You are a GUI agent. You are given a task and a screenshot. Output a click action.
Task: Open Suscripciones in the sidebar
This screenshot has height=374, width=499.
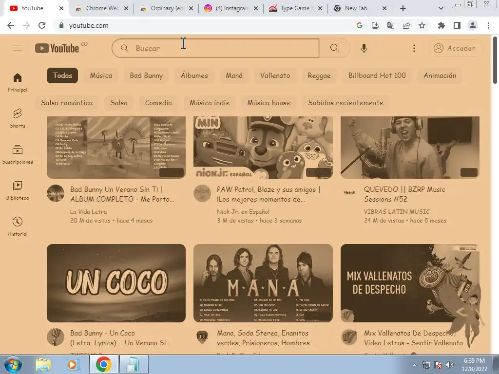coord(18,154)
